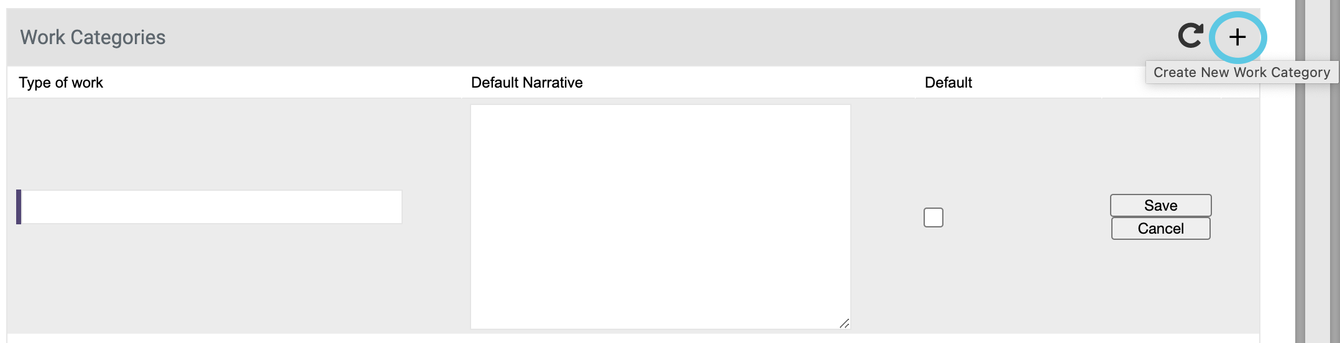The height and width of the screenshot is (343, 1340).
Task: Focus the Type of work input field
Action: point(211,207)
